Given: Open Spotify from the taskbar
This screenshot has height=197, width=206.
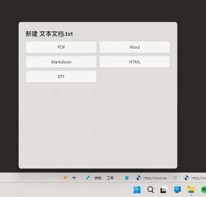Looking at the screenshot, I should pos(204,190).
